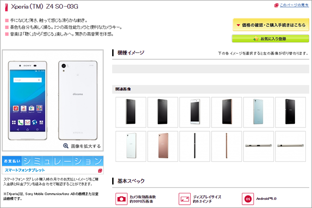Click 画像を拡大する text link
The width and height of the screenshot is (312, 208).
tap(86, 146)
